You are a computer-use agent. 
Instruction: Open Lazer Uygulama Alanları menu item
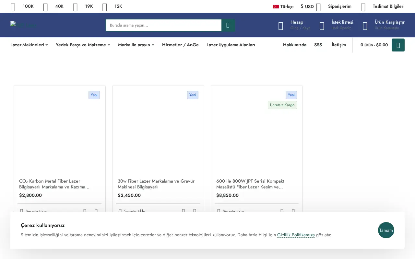pos(231,45)
